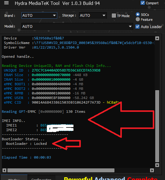Enable the TP Mode checkbox

point(114,16)
